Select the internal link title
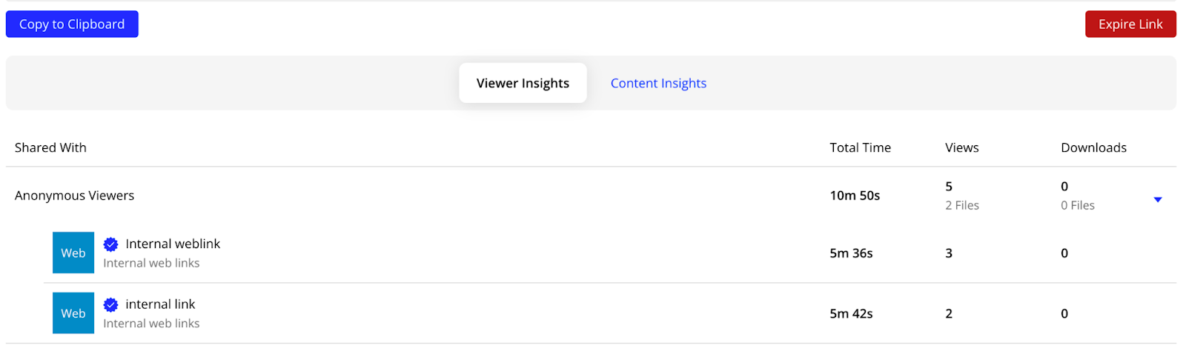This screenshot has width=1186, height=354. (x=160, y=304)
